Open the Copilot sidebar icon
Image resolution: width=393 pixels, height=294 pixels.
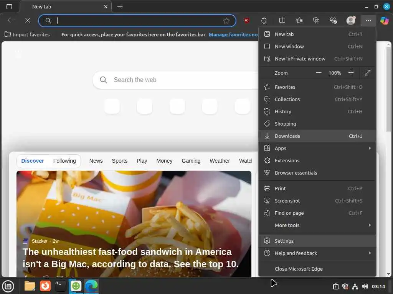(385, 21)
